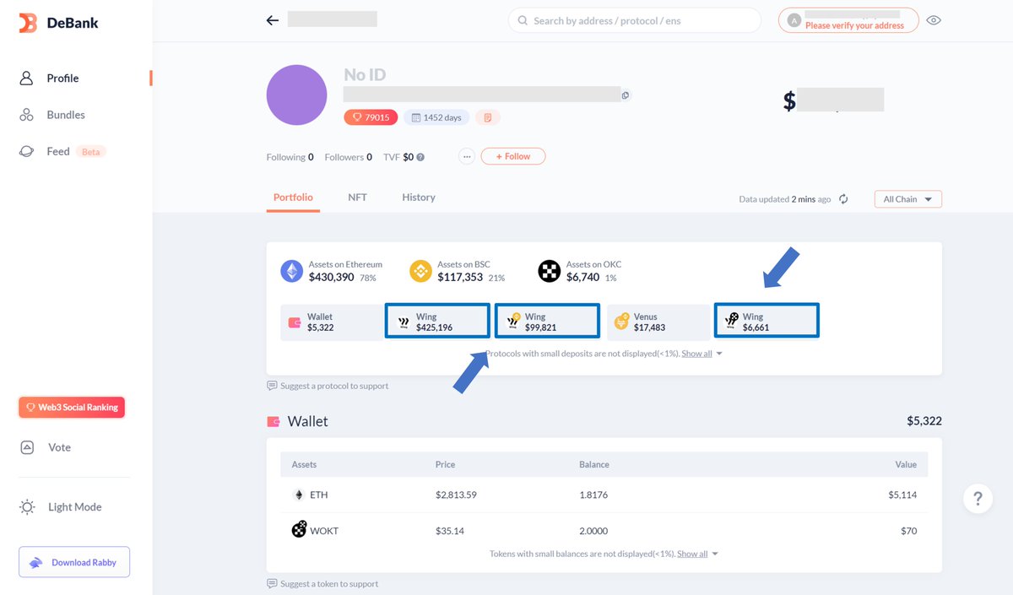Toggle balance visibility with the eye icon

pos(934,20)
